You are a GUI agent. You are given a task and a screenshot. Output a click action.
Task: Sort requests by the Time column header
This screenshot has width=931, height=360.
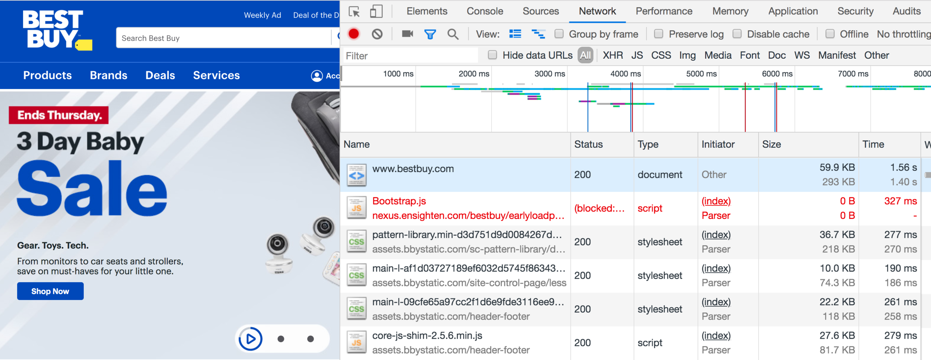pyautogui.click(x=890, y=144)
